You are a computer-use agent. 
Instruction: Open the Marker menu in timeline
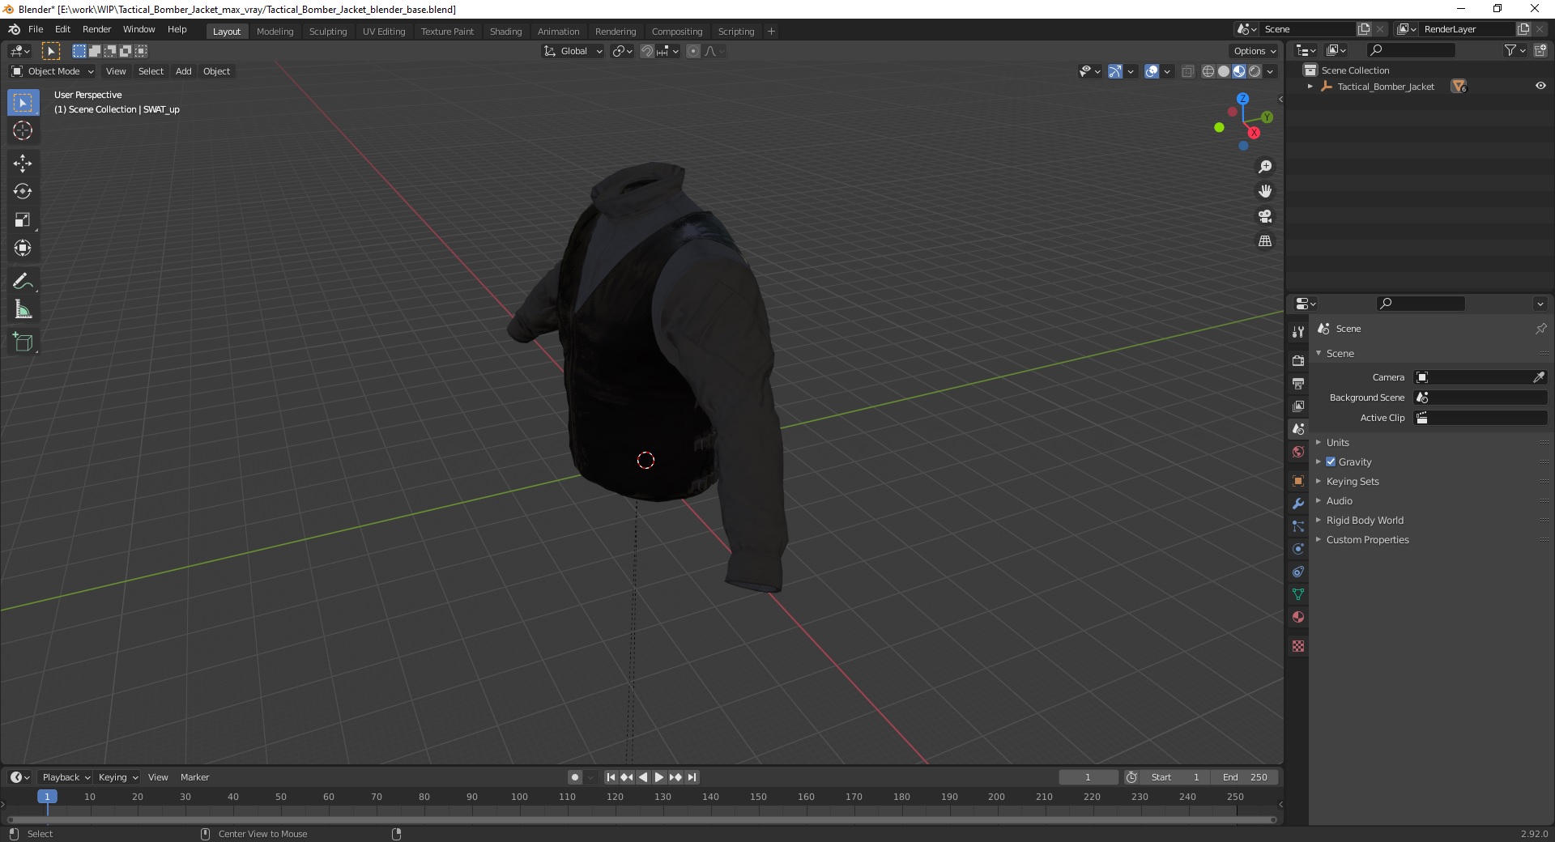tap(194, 777)
